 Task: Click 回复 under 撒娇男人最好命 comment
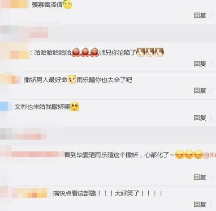[200, 90]
